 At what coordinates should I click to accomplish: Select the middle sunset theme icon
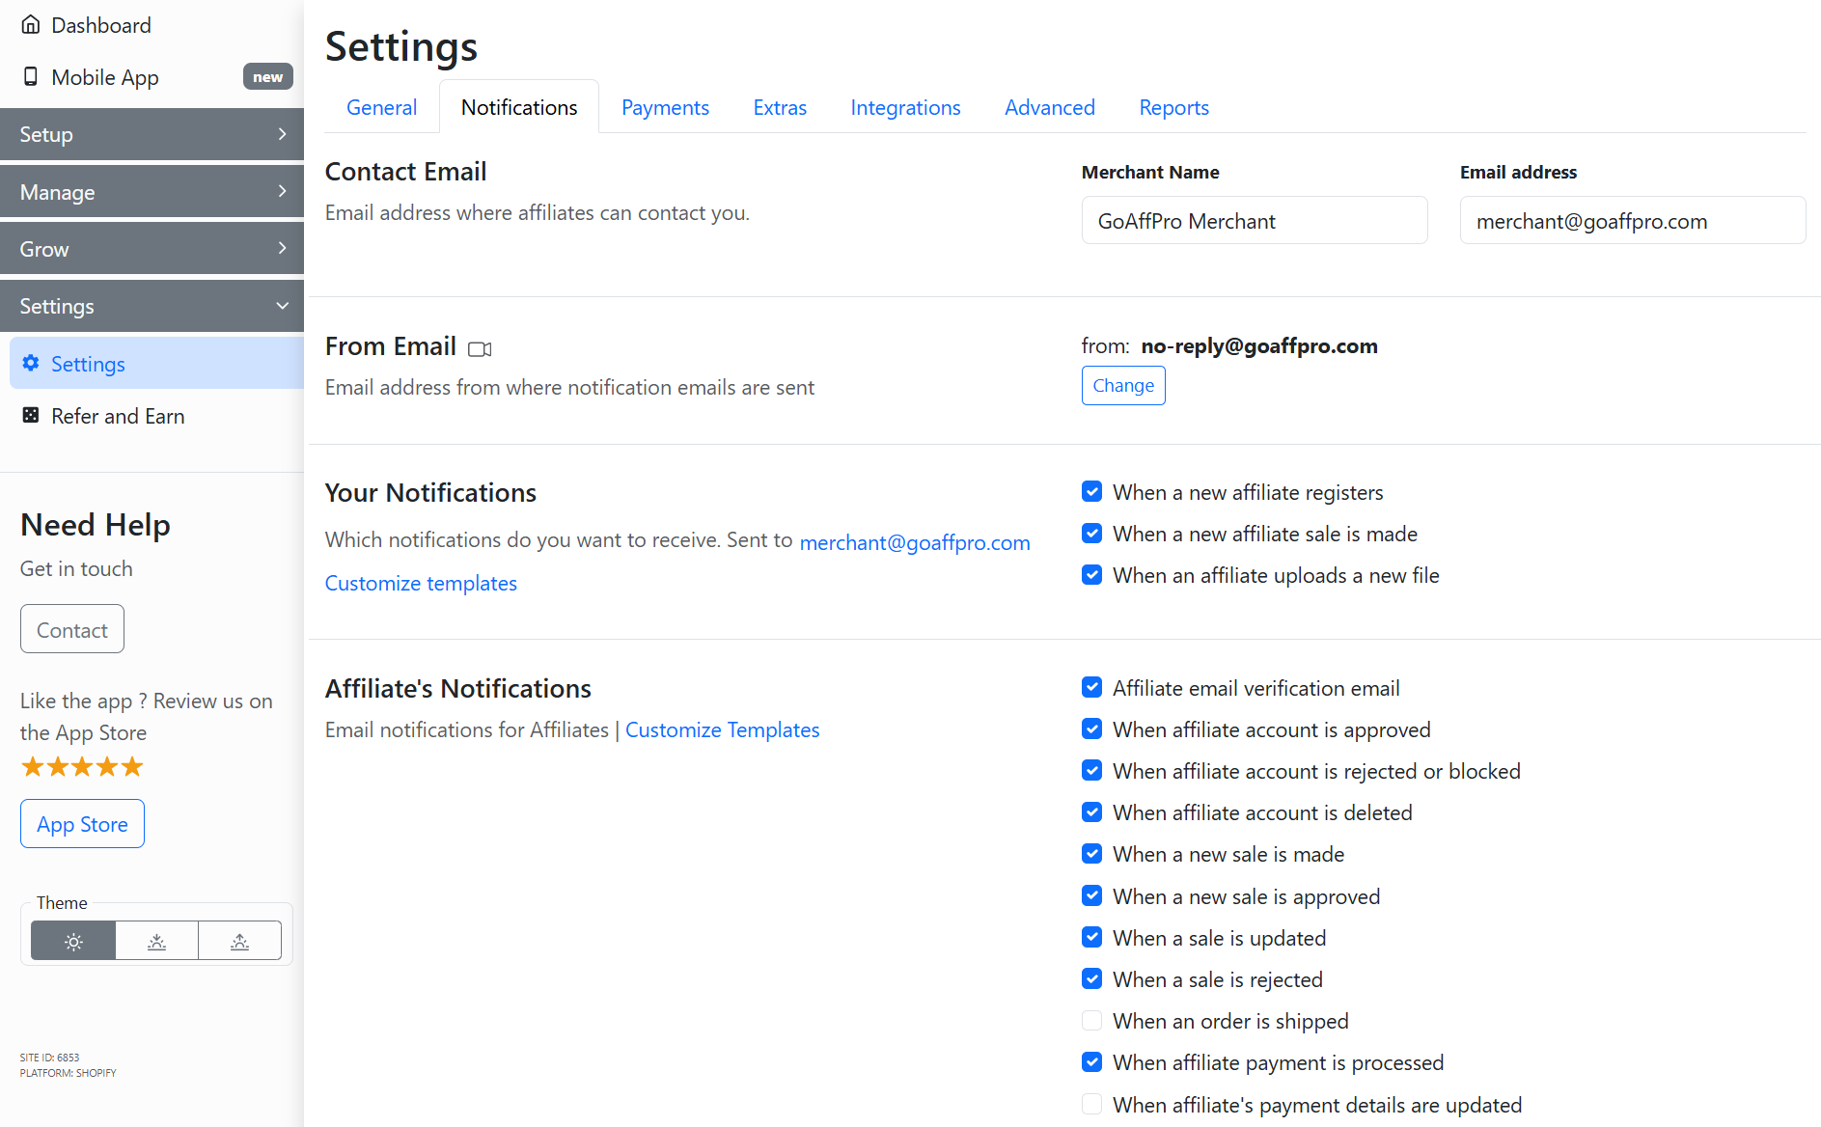coord(156,941)
